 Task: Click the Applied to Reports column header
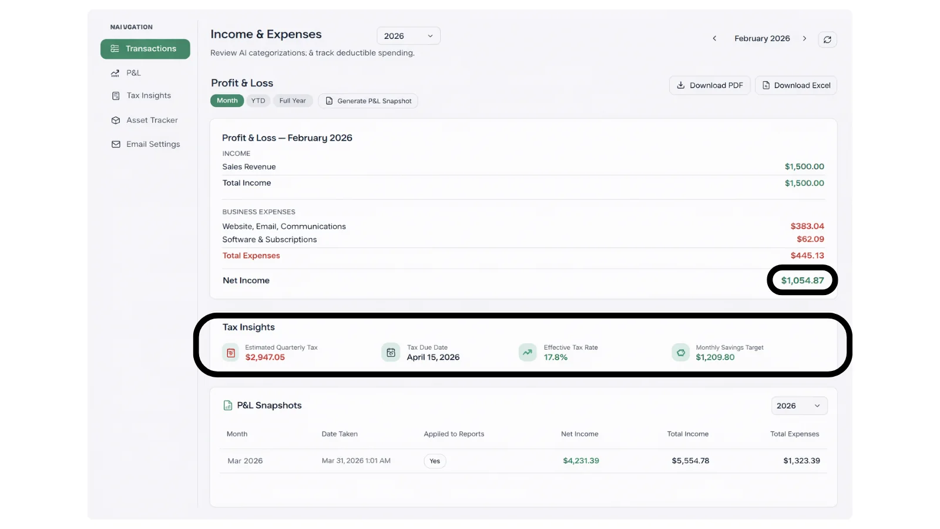pyautogui.click(x=454, y=434)
